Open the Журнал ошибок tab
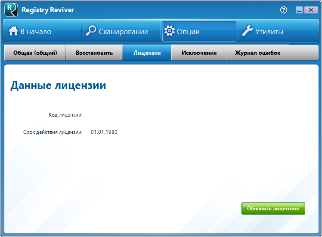This screenshot has width=322, height=237. click(x=258, y=53)
